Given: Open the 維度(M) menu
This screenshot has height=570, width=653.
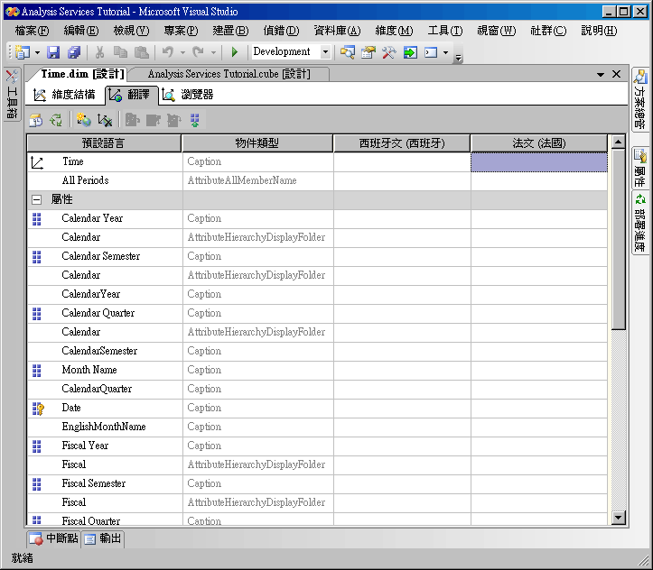Looking at the screenshot, I should (x=394, y=31).
